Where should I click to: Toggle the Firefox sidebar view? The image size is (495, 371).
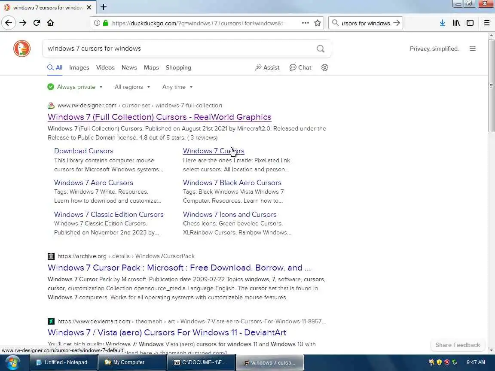pos(470,23)
